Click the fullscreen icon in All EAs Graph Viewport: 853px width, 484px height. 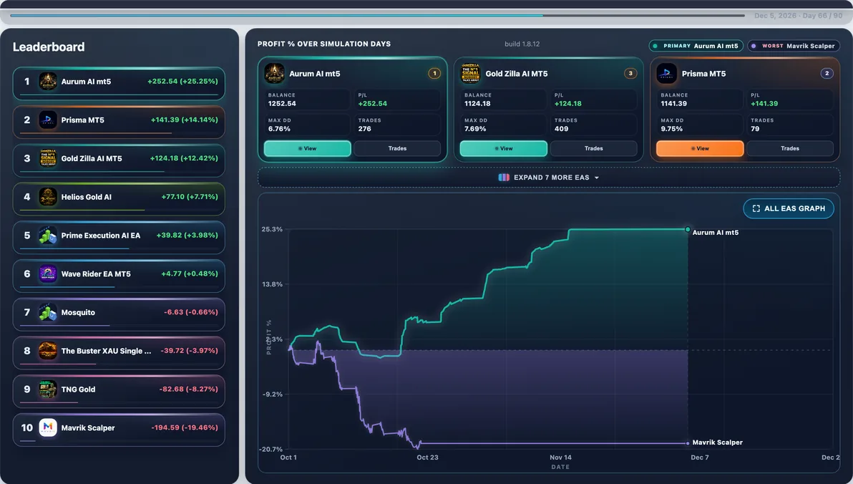click(756, 208)
